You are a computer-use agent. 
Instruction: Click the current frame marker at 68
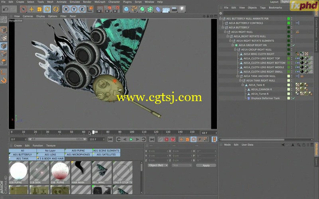tap(93, 132)
